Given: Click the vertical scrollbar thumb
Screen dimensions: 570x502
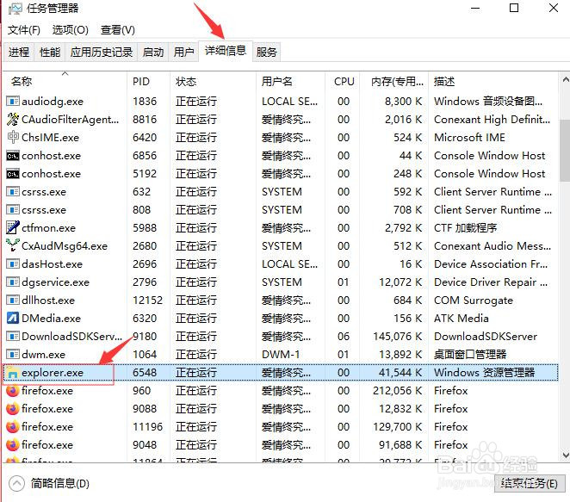Looking at the screenshot, I should coord(566,151).
